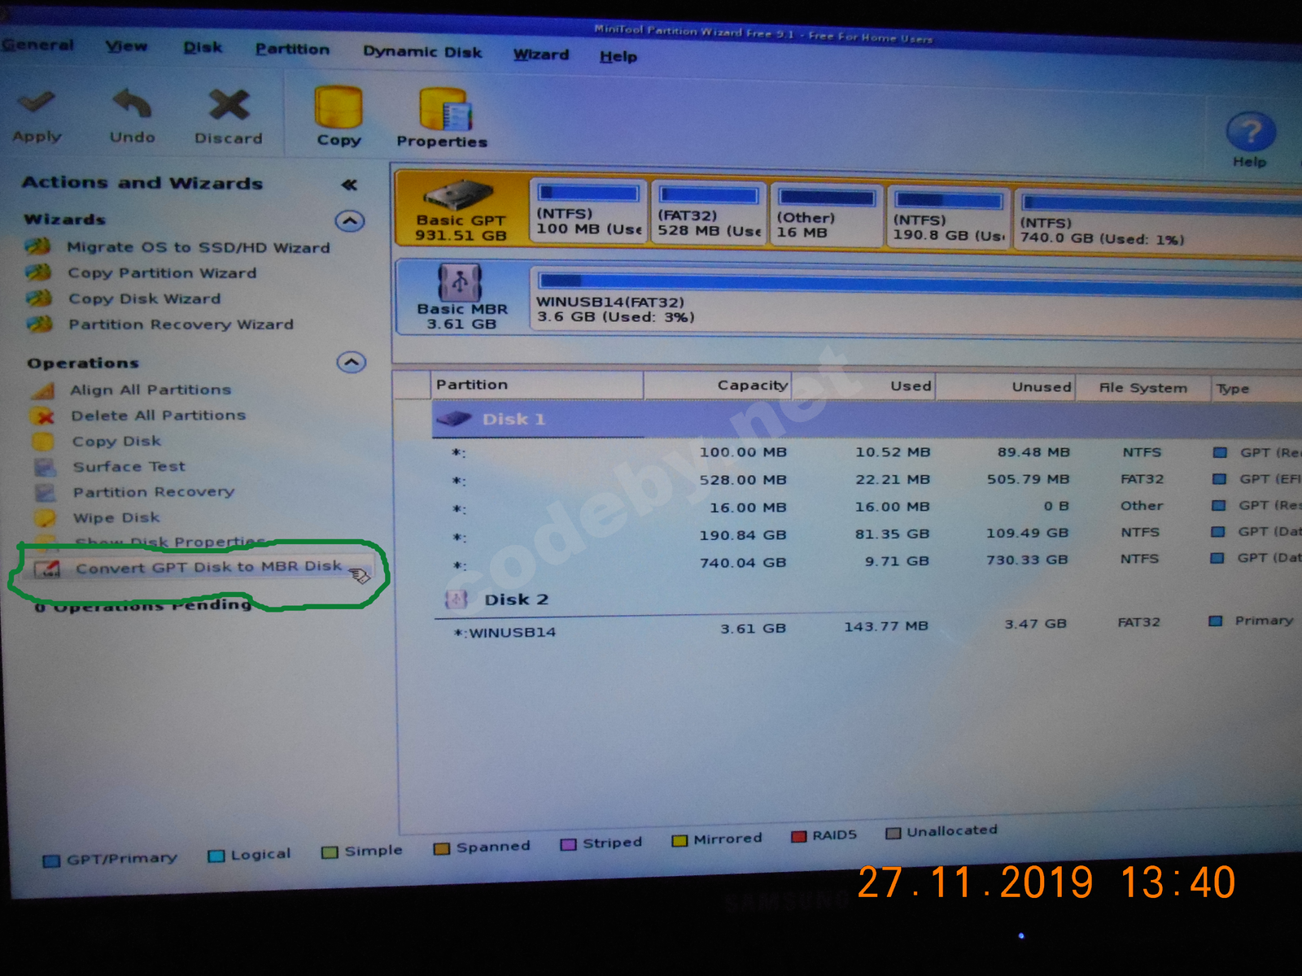Select the Basic GPT 931.51 GB disk icon

[x=458, y=195]
